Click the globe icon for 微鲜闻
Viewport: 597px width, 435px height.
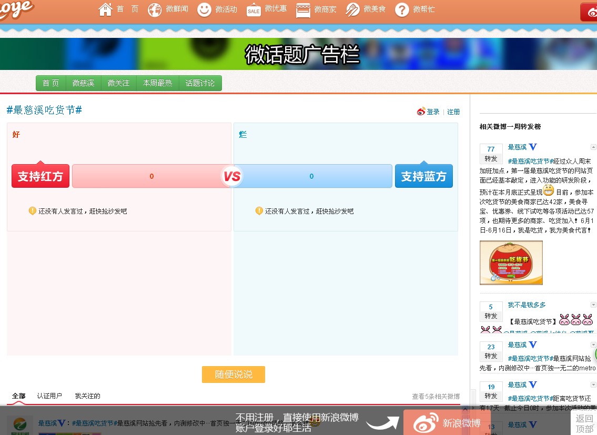pyautogui.click(x=155, y=9)
